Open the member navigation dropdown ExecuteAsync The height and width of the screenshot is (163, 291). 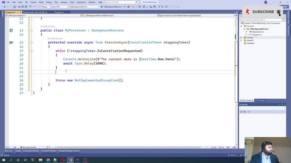[197, 15]
